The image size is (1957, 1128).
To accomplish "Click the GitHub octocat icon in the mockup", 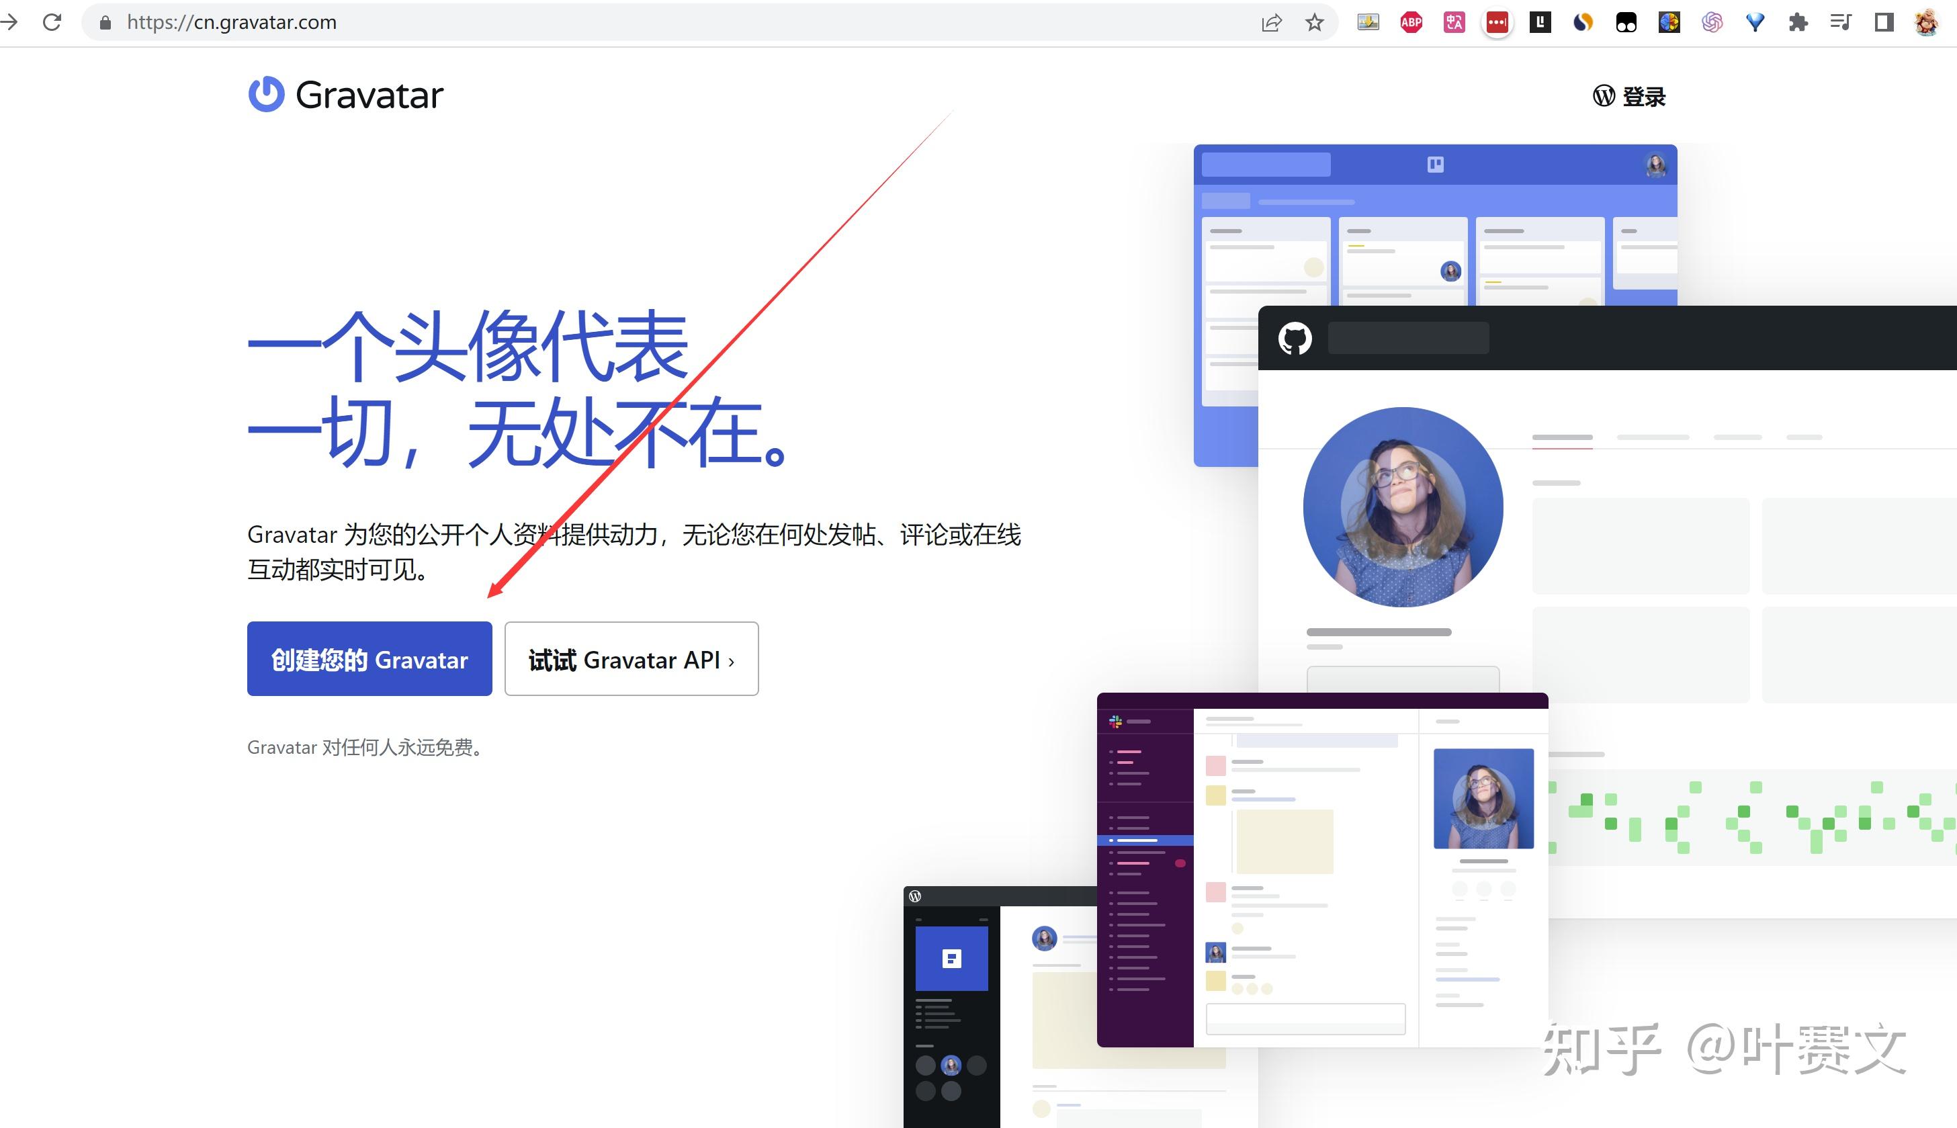I will [x=1295, y=339].
